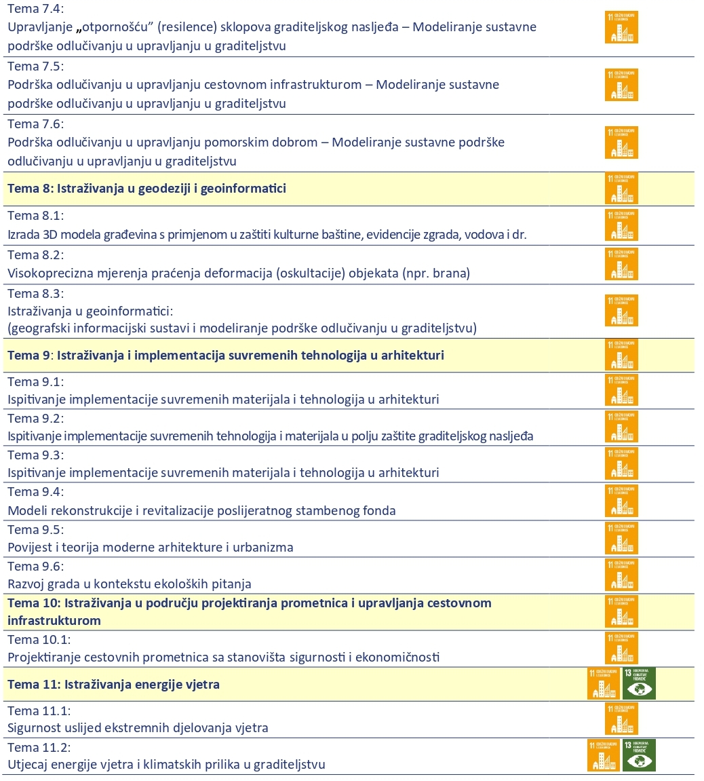704x781 pixels.
Task: Select the SDG 11 icon next to the Tema 8 heading
Action: click(621, 189)
